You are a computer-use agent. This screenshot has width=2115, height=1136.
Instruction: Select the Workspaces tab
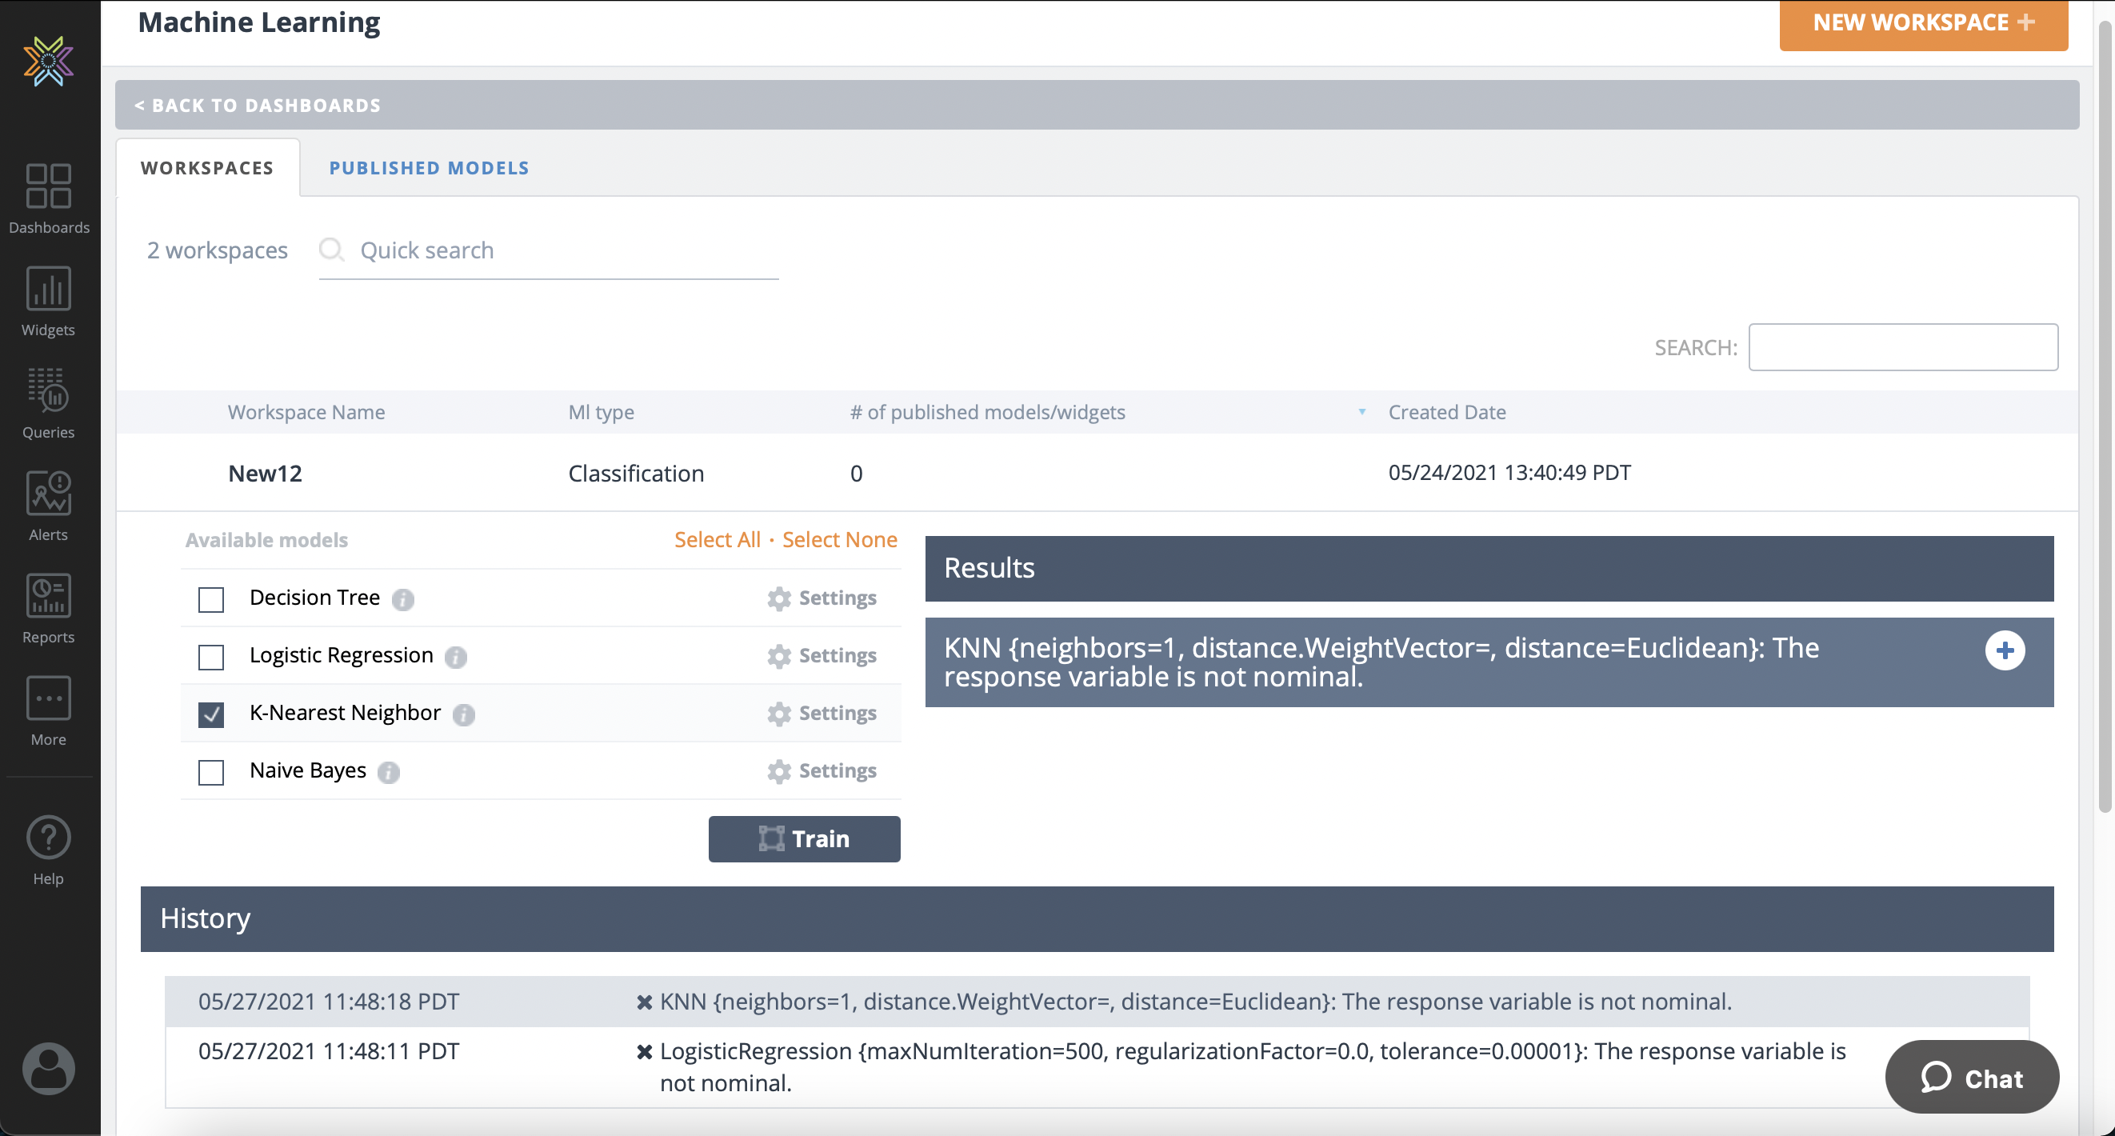tap(207, 167)
